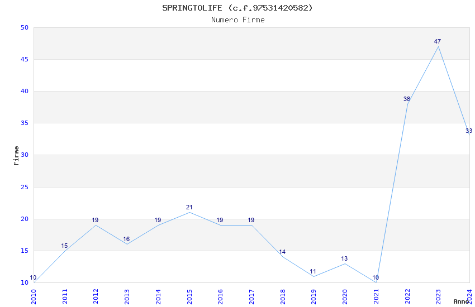Select the 2018 data point labeled 14
475x307 pixels.
click(x=283, y=257)
